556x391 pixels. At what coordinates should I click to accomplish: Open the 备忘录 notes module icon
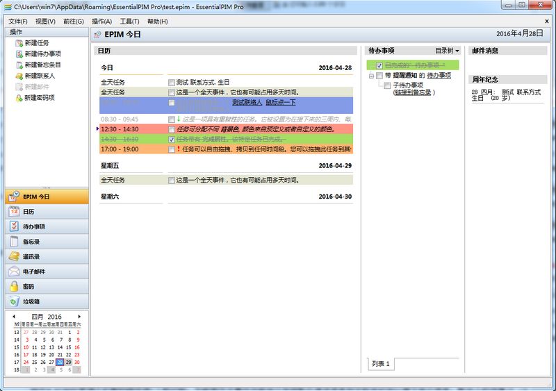point(14,242)
